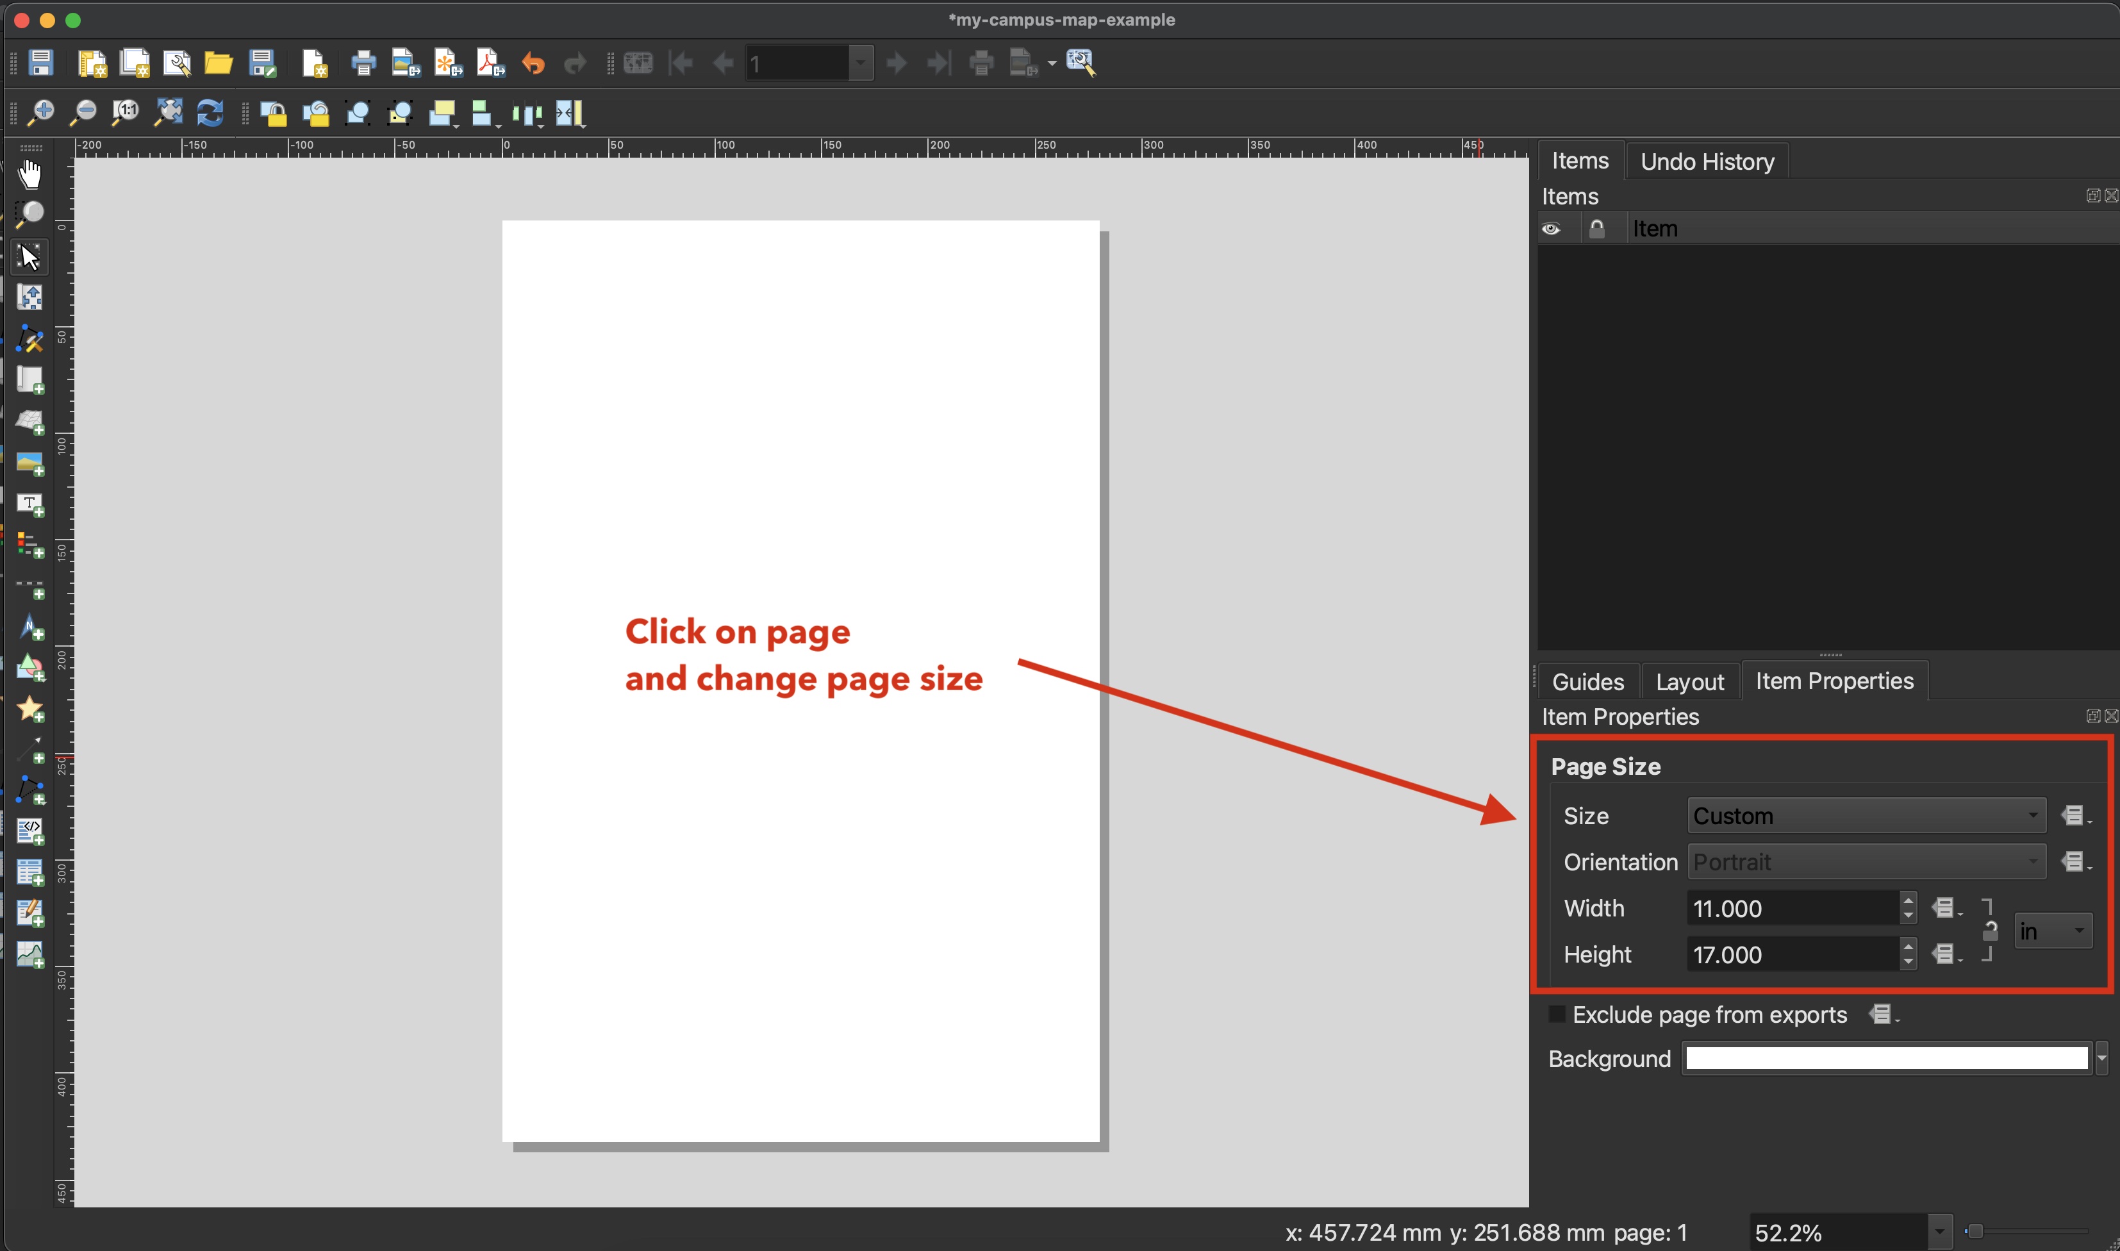Click the Width input field 11.000
The width and height of the screenshot is (2120, 1251).
[x=1793, y=908]
